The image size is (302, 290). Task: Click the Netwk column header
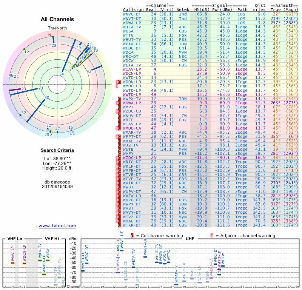183,10
